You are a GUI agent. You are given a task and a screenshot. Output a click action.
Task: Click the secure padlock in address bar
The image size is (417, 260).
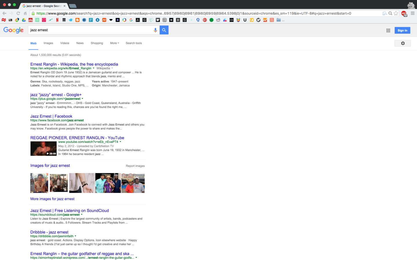pos(33,13)
